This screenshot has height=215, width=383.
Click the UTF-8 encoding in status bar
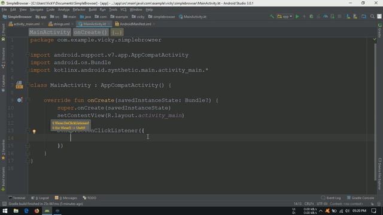[x=322, y=204]
